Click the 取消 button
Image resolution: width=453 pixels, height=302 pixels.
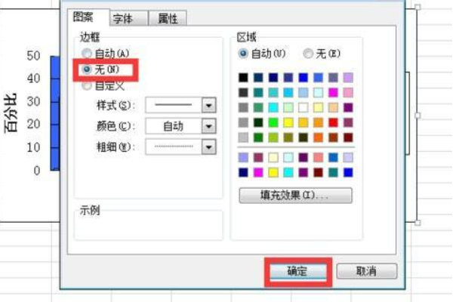coord(367,271)
